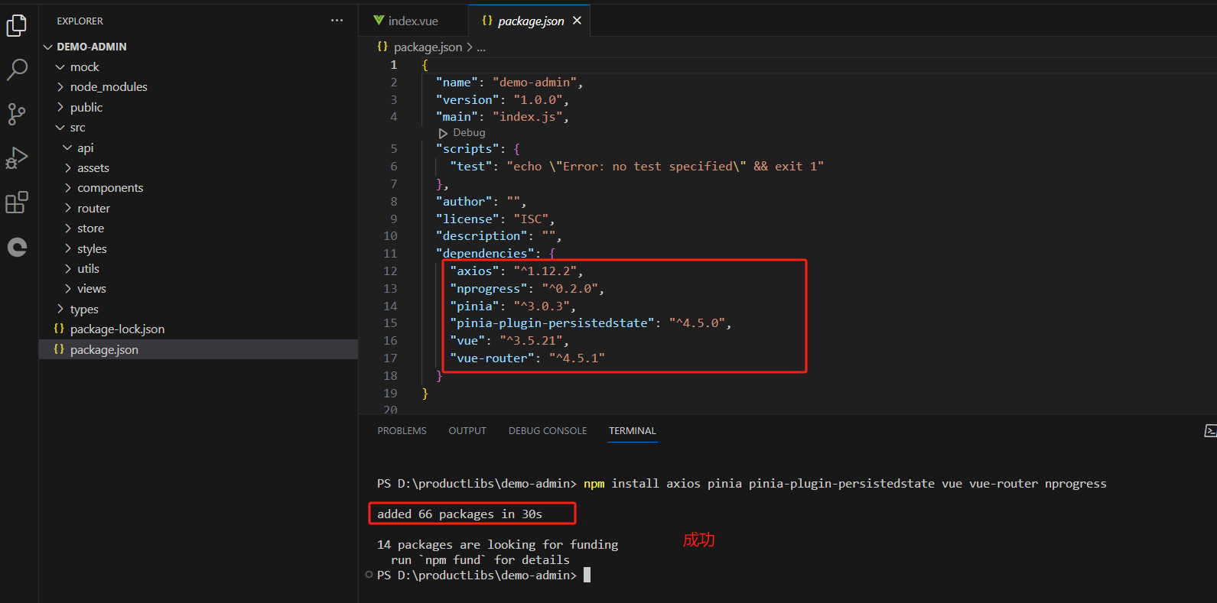Expand the types folder

[60, 310]
